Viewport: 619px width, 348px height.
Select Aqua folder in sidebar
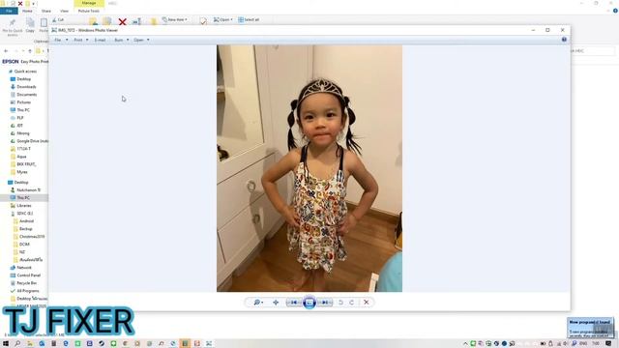pyautogui.click(x=21, y=157)
